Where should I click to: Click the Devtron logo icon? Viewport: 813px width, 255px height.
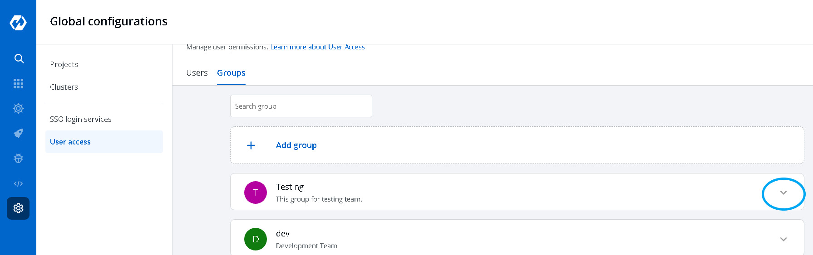(x=18, y=22)
